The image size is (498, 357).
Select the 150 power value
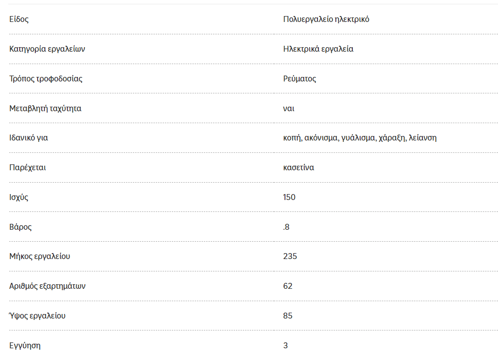point(290,197)
